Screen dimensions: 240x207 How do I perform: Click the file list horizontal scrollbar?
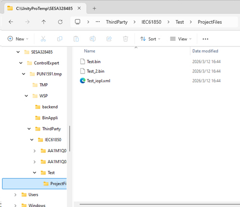160,204
